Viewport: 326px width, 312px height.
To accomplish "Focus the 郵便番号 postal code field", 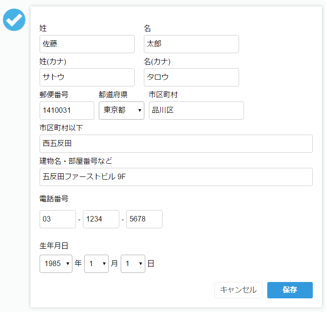I will 67,111.
